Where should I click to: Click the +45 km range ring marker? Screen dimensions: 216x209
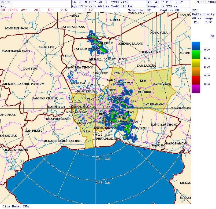(x=103, y=183)
